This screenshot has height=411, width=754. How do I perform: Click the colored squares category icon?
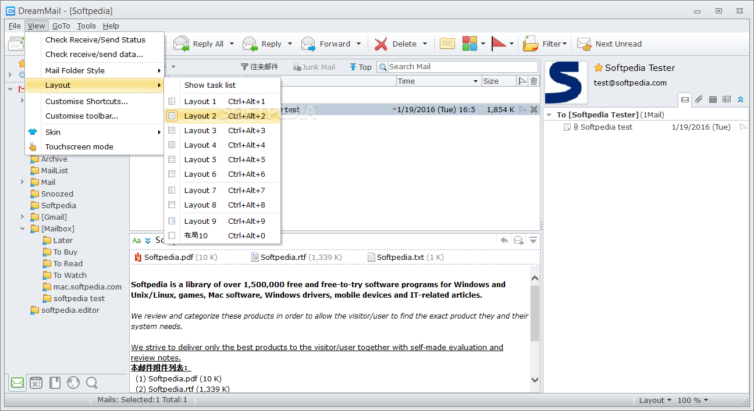[470, 44]
